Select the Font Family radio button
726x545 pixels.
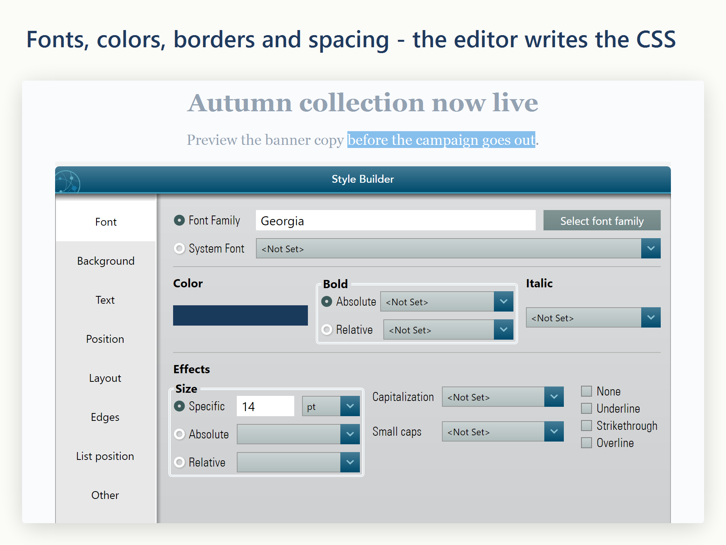pos(179,221)
